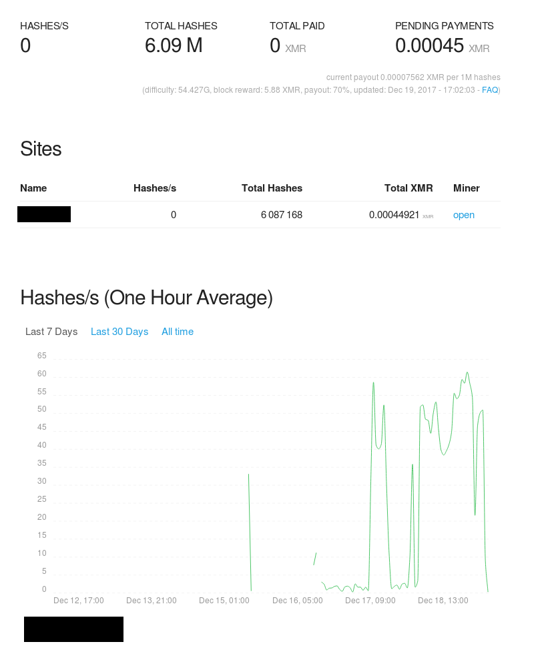This screenshot has width=550, height=652.
Task: Sort the table by Total Hashes column
Action: point(272,188)
